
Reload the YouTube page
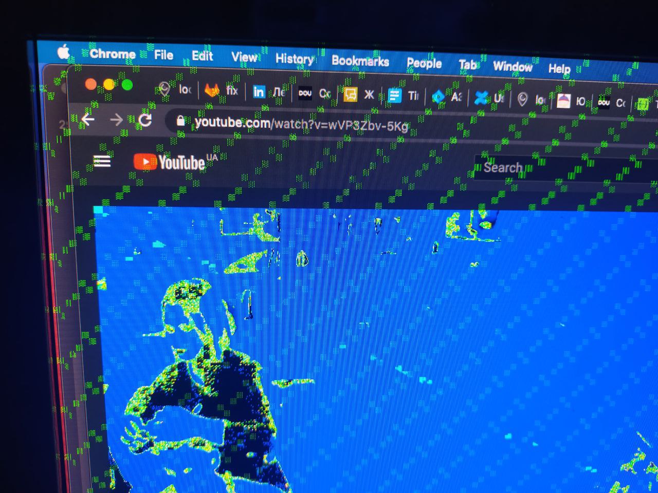pyautogui.click(x=145, y=121)
